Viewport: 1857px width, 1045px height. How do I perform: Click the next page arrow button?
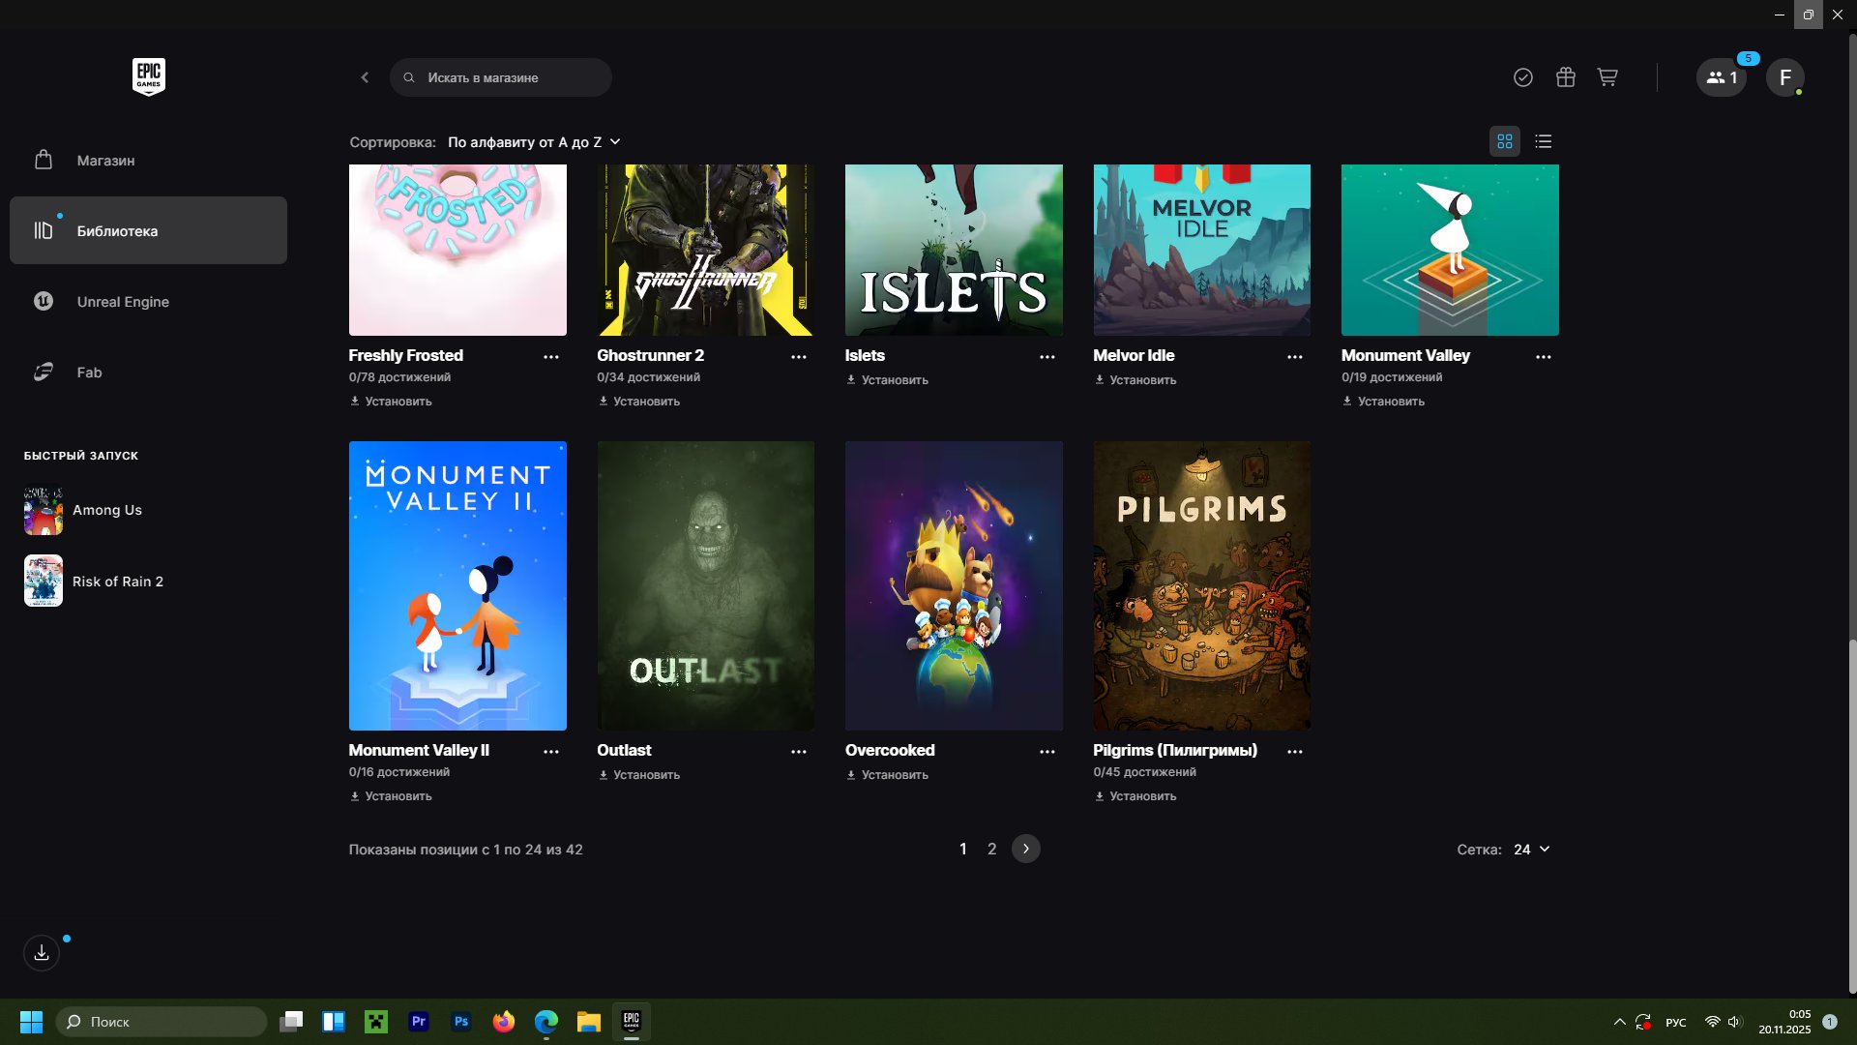1025,849
